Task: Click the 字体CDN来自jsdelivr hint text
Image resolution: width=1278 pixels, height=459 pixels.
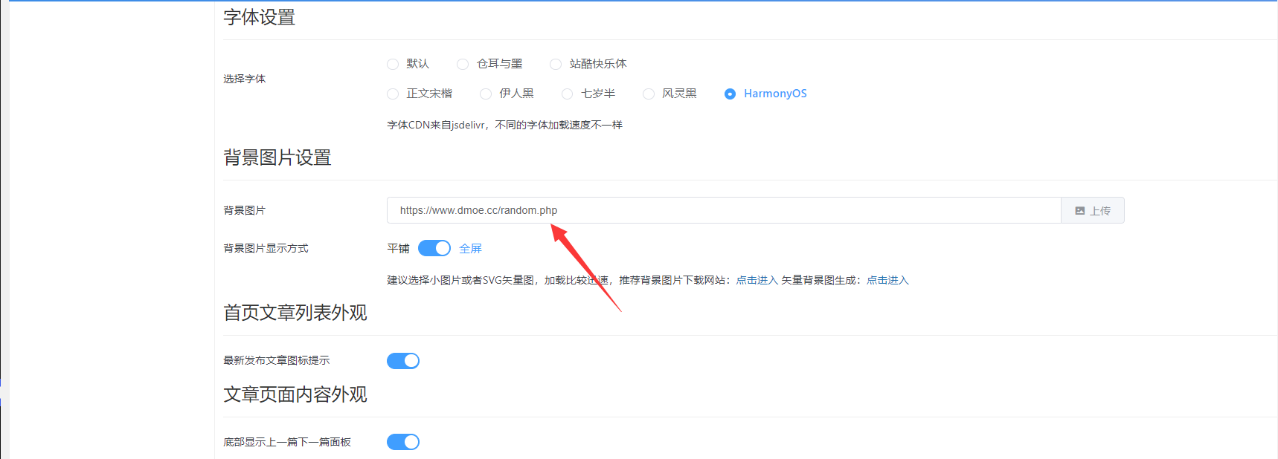Action: point(504,125)
